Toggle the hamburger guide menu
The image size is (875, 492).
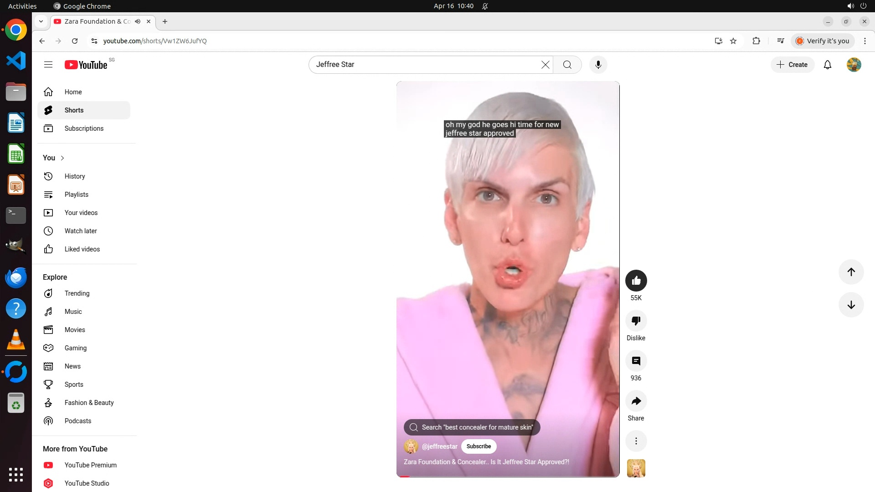48,65
